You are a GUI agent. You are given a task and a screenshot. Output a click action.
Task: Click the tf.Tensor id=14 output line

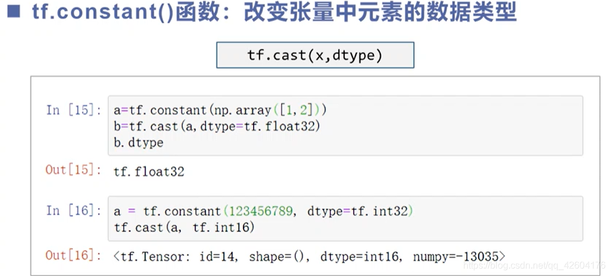pyautogui.click(x=310, y=257)
